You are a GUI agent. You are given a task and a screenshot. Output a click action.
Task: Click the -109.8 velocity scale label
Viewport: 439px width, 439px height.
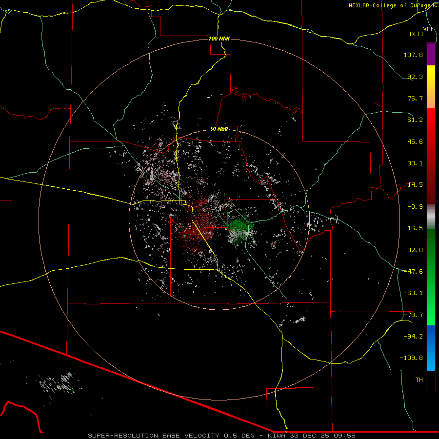411,358
